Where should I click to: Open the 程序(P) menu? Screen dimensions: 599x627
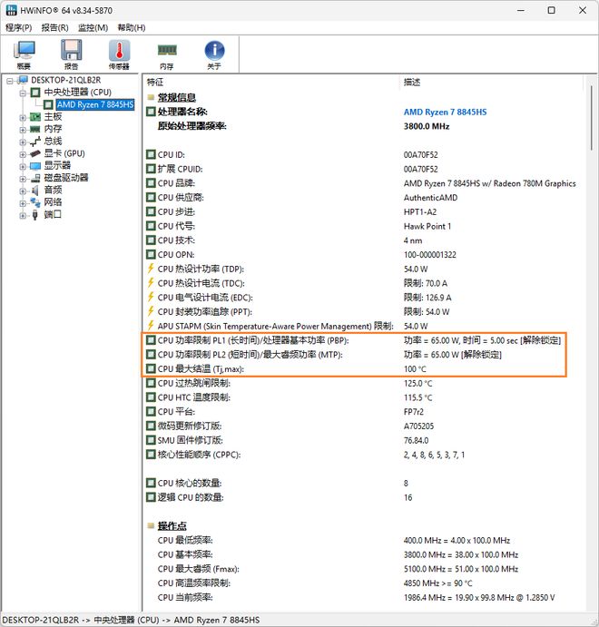click(x=19, y=27)
